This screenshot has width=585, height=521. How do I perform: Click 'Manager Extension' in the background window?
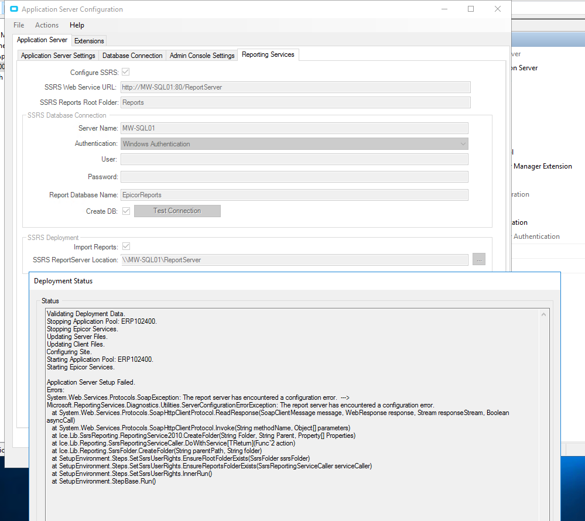(543, 166)
